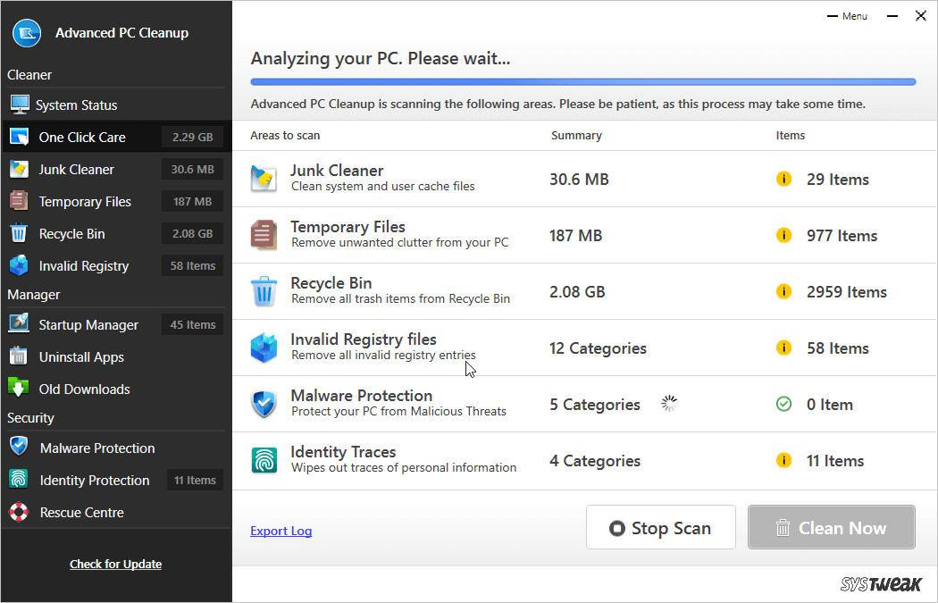
Task: Click the Malware Protection shield icon in list
Action: point(264,404)
